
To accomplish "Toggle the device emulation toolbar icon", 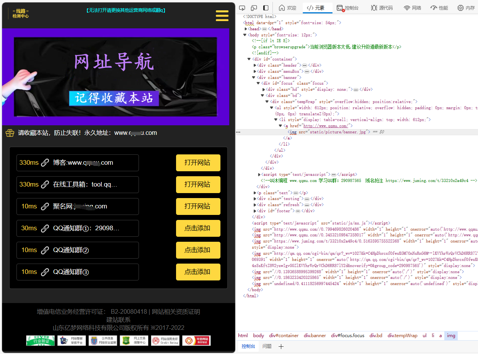I will 254,7.
